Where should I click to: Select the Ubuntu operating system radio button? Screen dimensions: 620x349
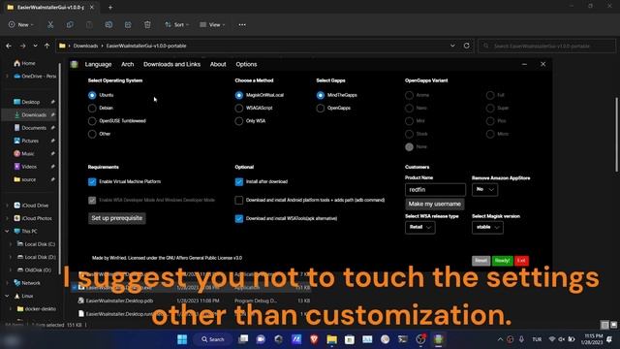click(x=92, y=95)
